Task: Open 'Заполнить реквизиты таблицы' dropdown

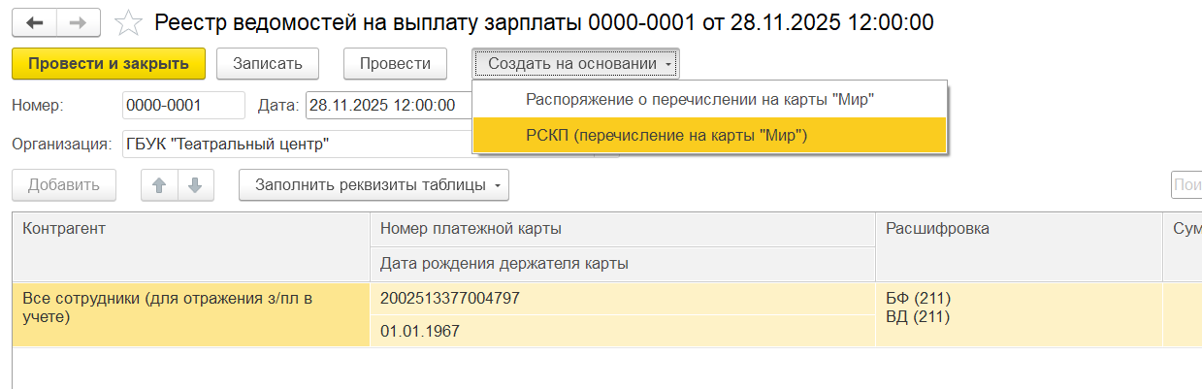Action: click(374, 185)
